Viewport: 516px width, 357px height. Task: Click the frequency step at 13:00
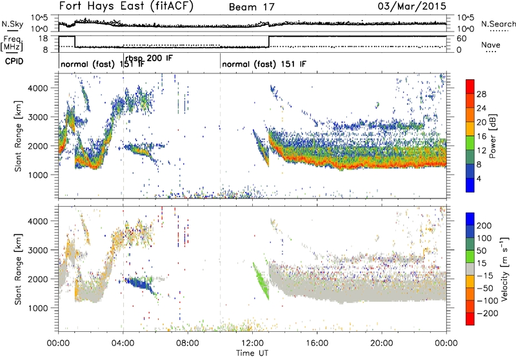(269, 41)
